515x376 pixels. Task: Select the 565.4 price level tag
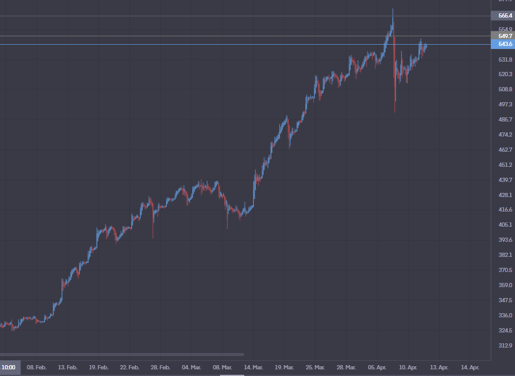(502, 16)
